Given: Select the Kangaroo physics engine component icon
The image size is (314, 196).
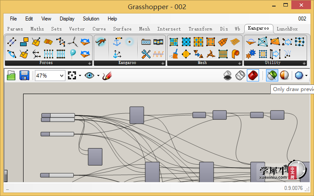Looking at the screenshot, I should pyautogui.click(x=101, y=42).
